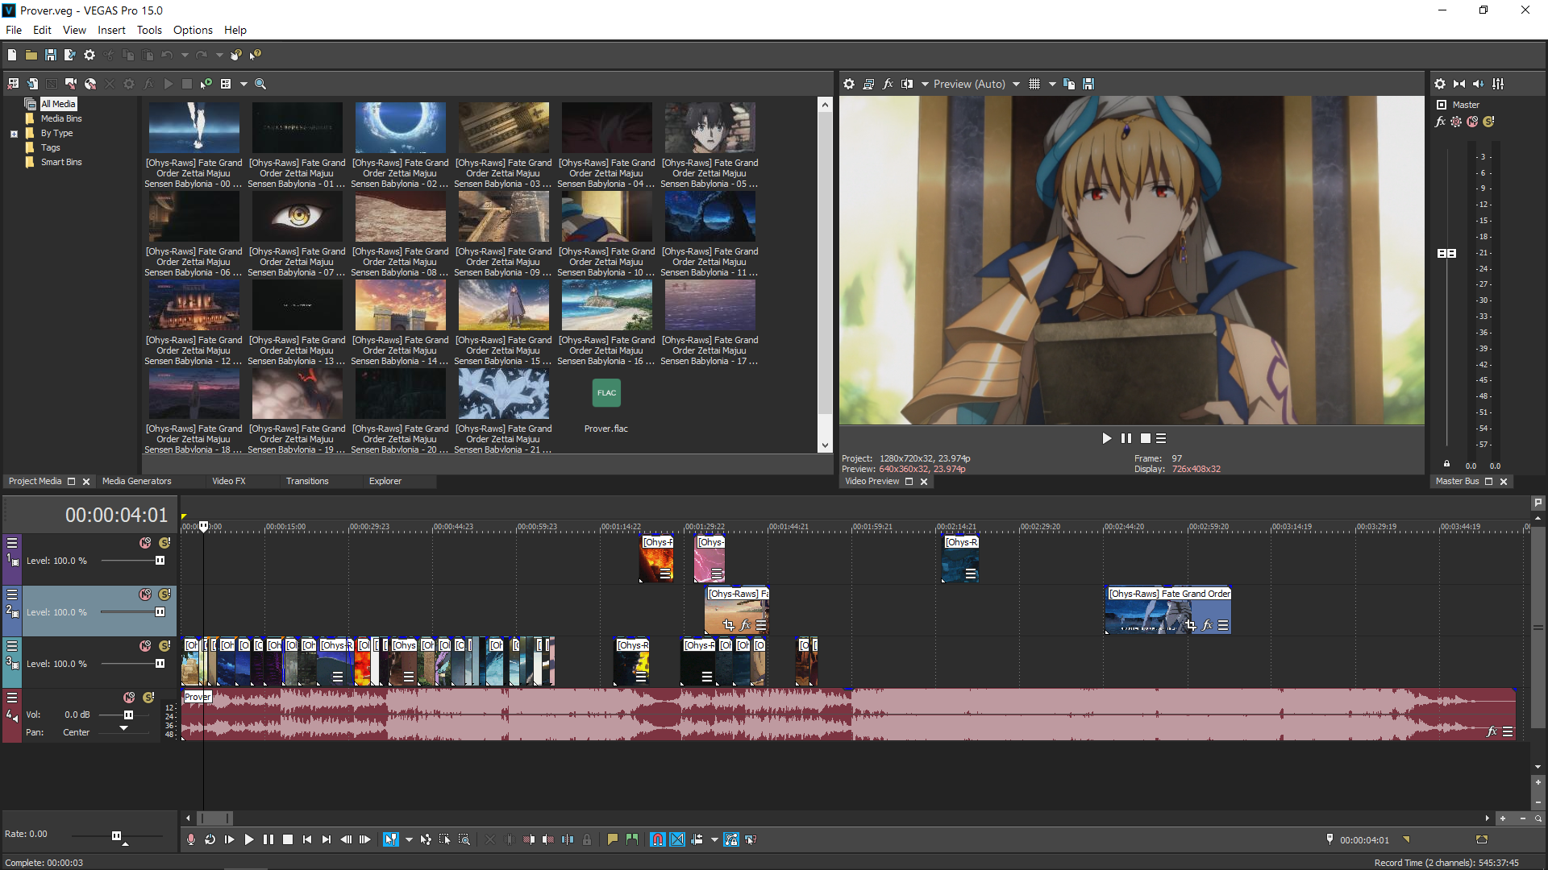Select the Envelope Edit tool
This screenshot has width=1548, height=870.
(x=426, y=839)
